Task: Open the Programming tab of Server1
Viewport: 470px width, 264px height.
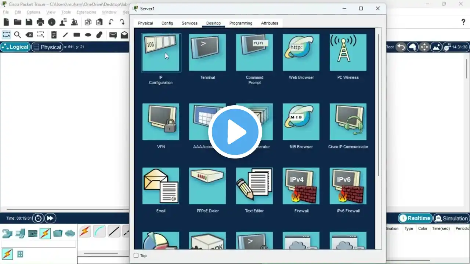Action: (241, 23)
